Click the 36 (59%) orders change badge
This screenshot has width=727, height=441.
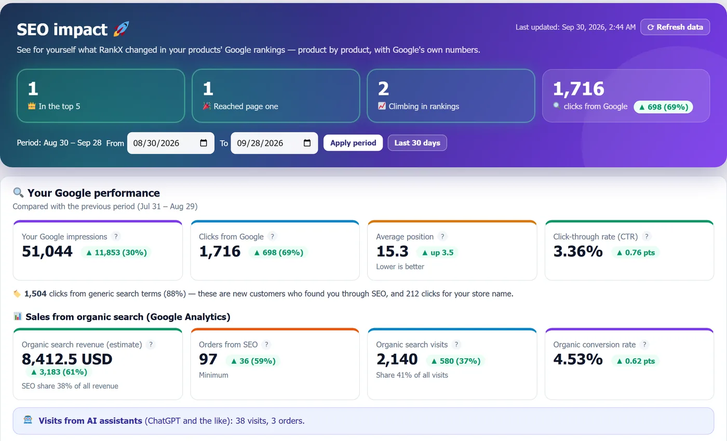click(253, 360)
